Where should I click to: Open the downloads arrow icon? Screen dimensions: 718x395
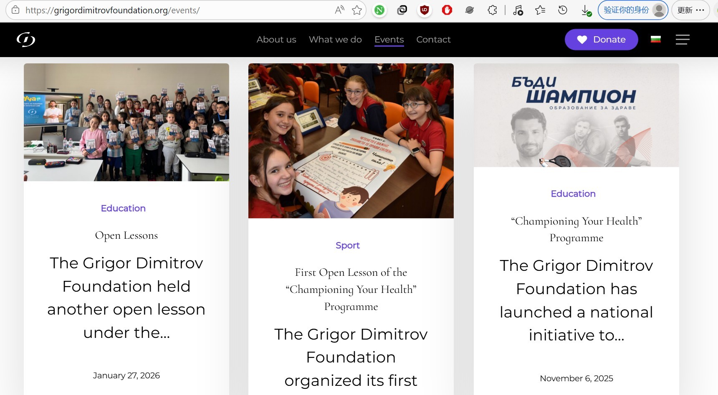[x=586, y=10]
